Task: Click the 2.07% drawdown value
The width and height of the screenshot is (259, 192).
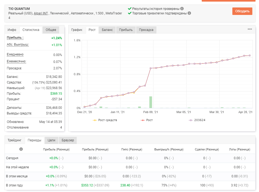Action: tap(58, 68)
